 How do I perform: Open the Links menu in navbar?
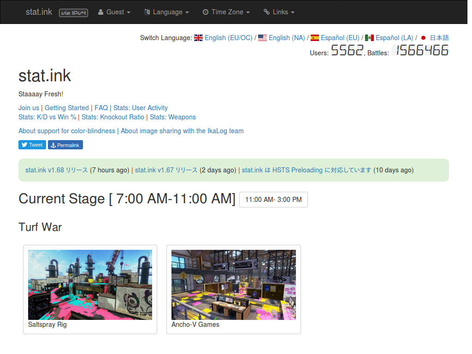(x=279, y=12)
